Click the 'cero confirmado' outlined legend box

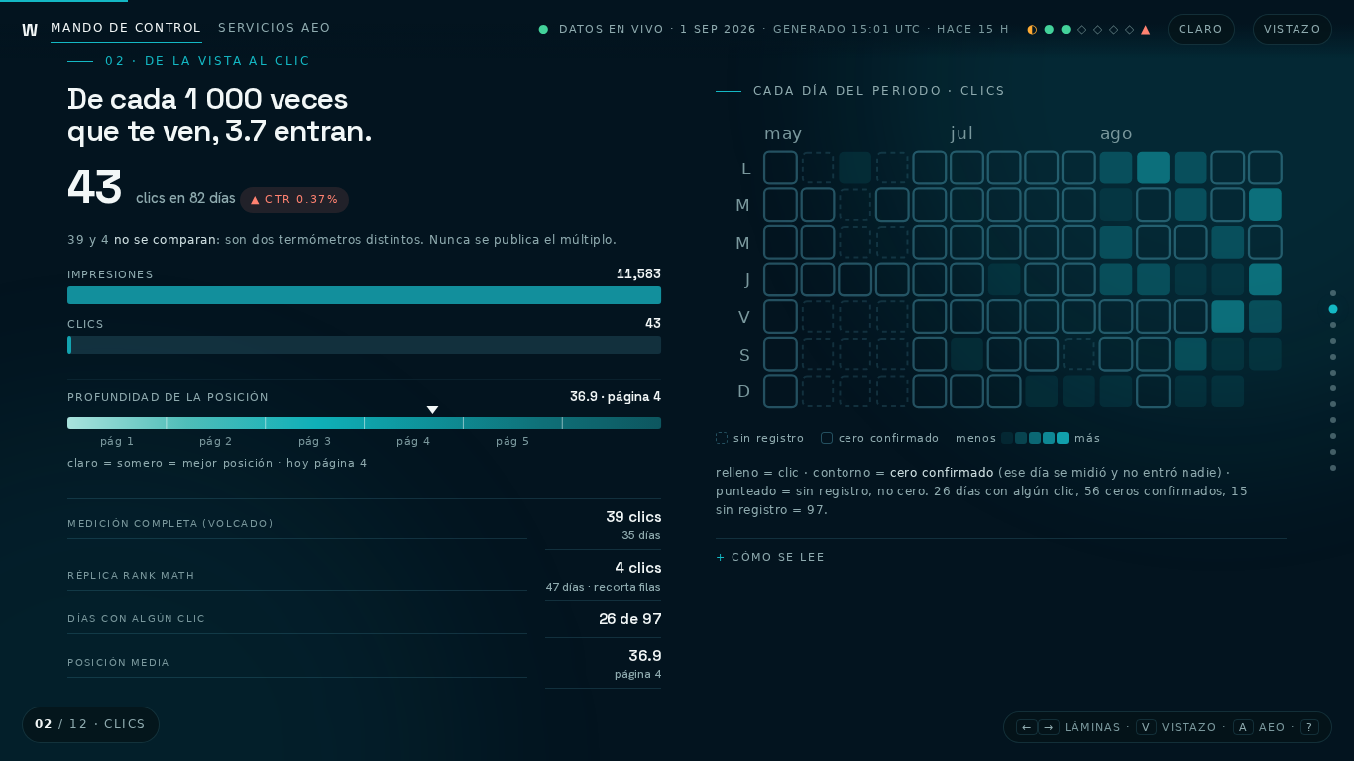coord(827,438)
